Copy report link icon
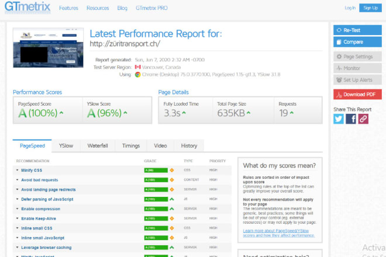This screenshot has width=386, height=257. click(x=363, y=119)
